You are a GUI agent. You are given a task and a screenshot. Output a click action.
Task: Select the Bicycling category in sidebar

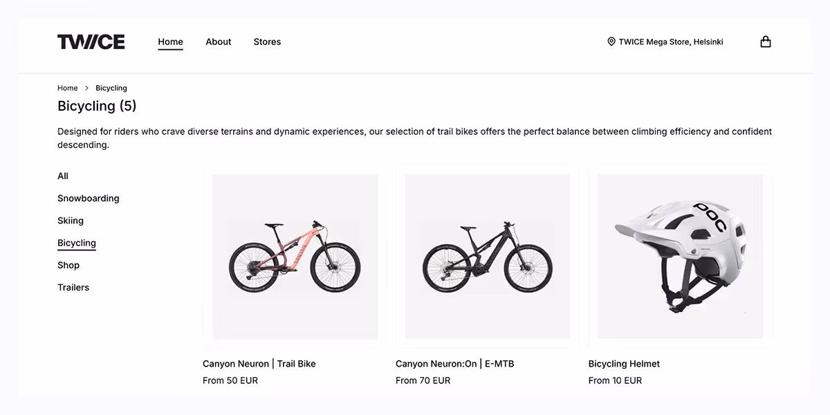[x=77, y=243]
